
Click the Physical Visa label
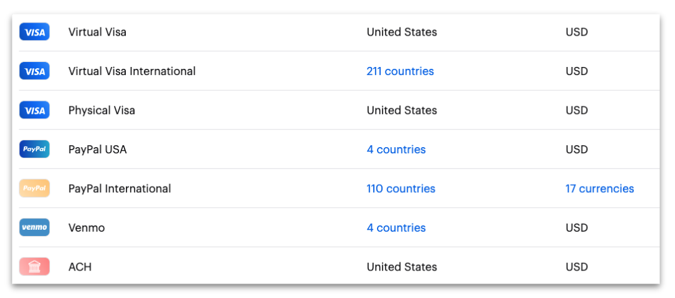(x=101, y=110)
